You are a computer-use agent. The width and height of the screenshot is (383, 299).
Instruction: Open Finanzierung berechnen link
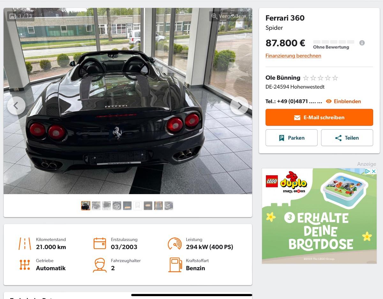click(x=293, y=55)
